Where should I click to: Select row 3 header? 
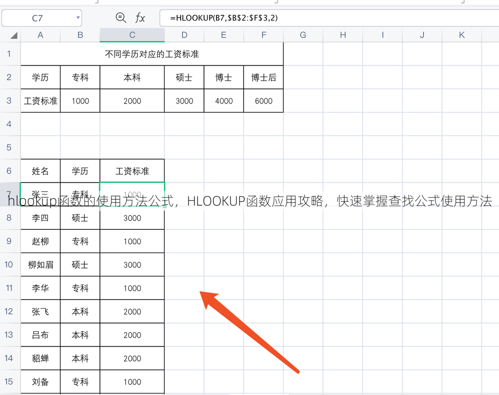9,100
